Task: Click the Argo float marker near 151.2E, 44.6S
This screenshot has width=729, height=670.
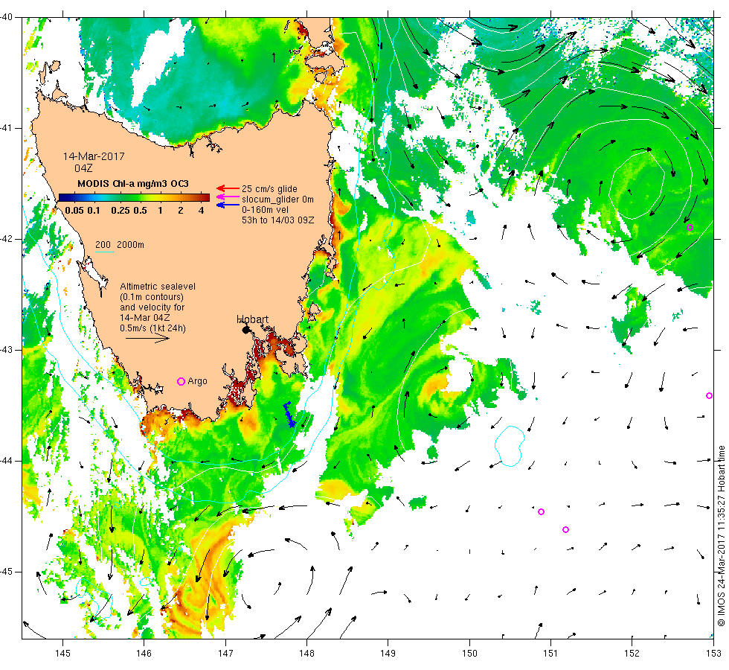Action: (x=566, y=529)
